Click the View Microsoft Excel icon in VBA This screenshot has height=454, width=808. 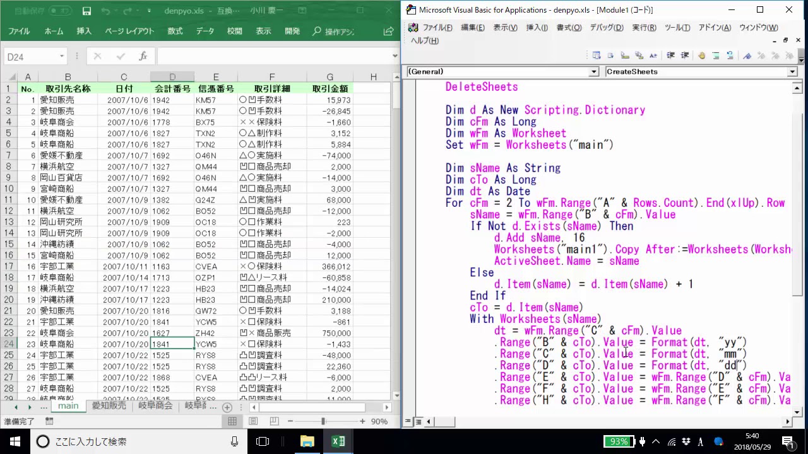pyautogui.click(x=413, y=28)
